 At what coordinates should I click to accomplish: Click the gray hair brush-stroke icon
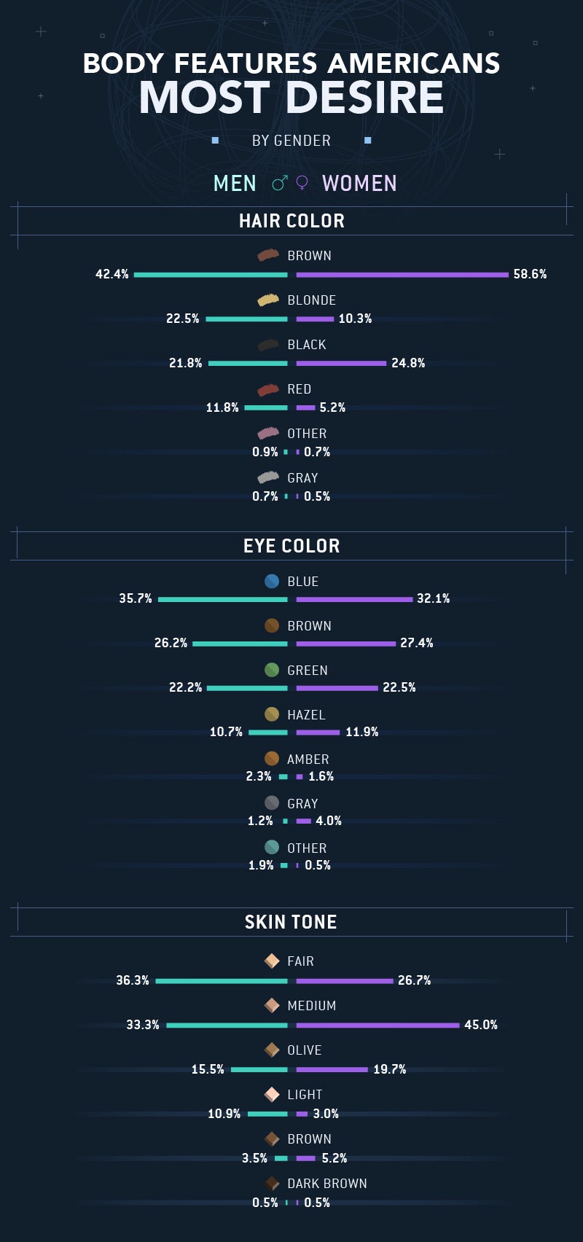point(268,477)
